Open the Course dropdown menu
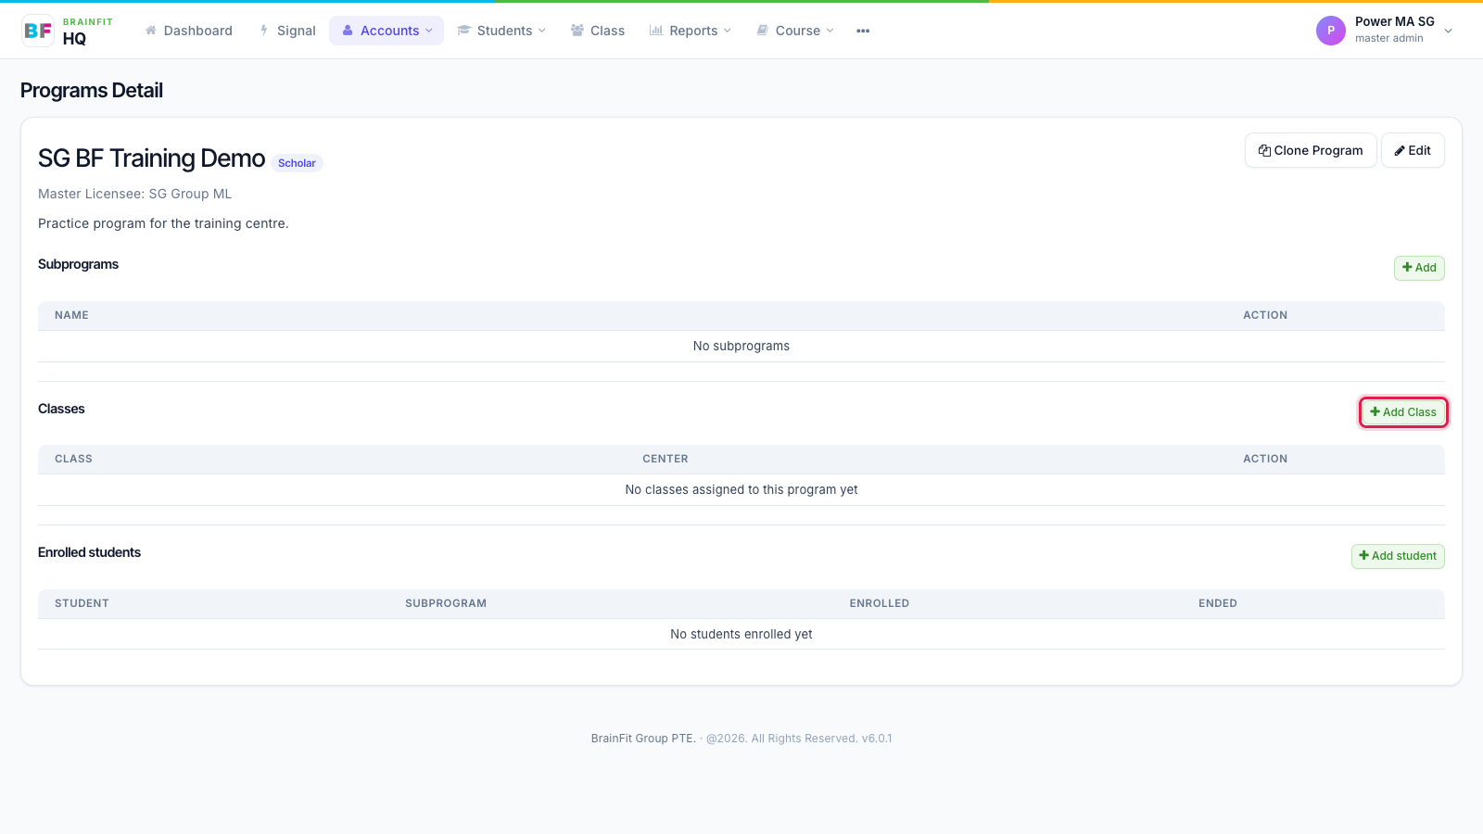 (795, 31)
